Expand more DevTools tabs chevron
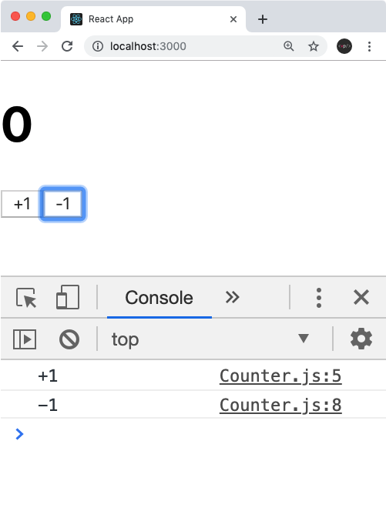 232,297
